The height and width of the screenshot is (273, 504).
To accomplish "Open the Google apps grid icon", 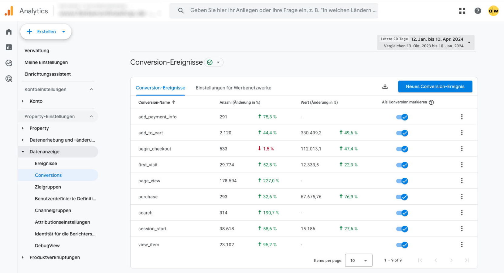I will coord(462,11).
